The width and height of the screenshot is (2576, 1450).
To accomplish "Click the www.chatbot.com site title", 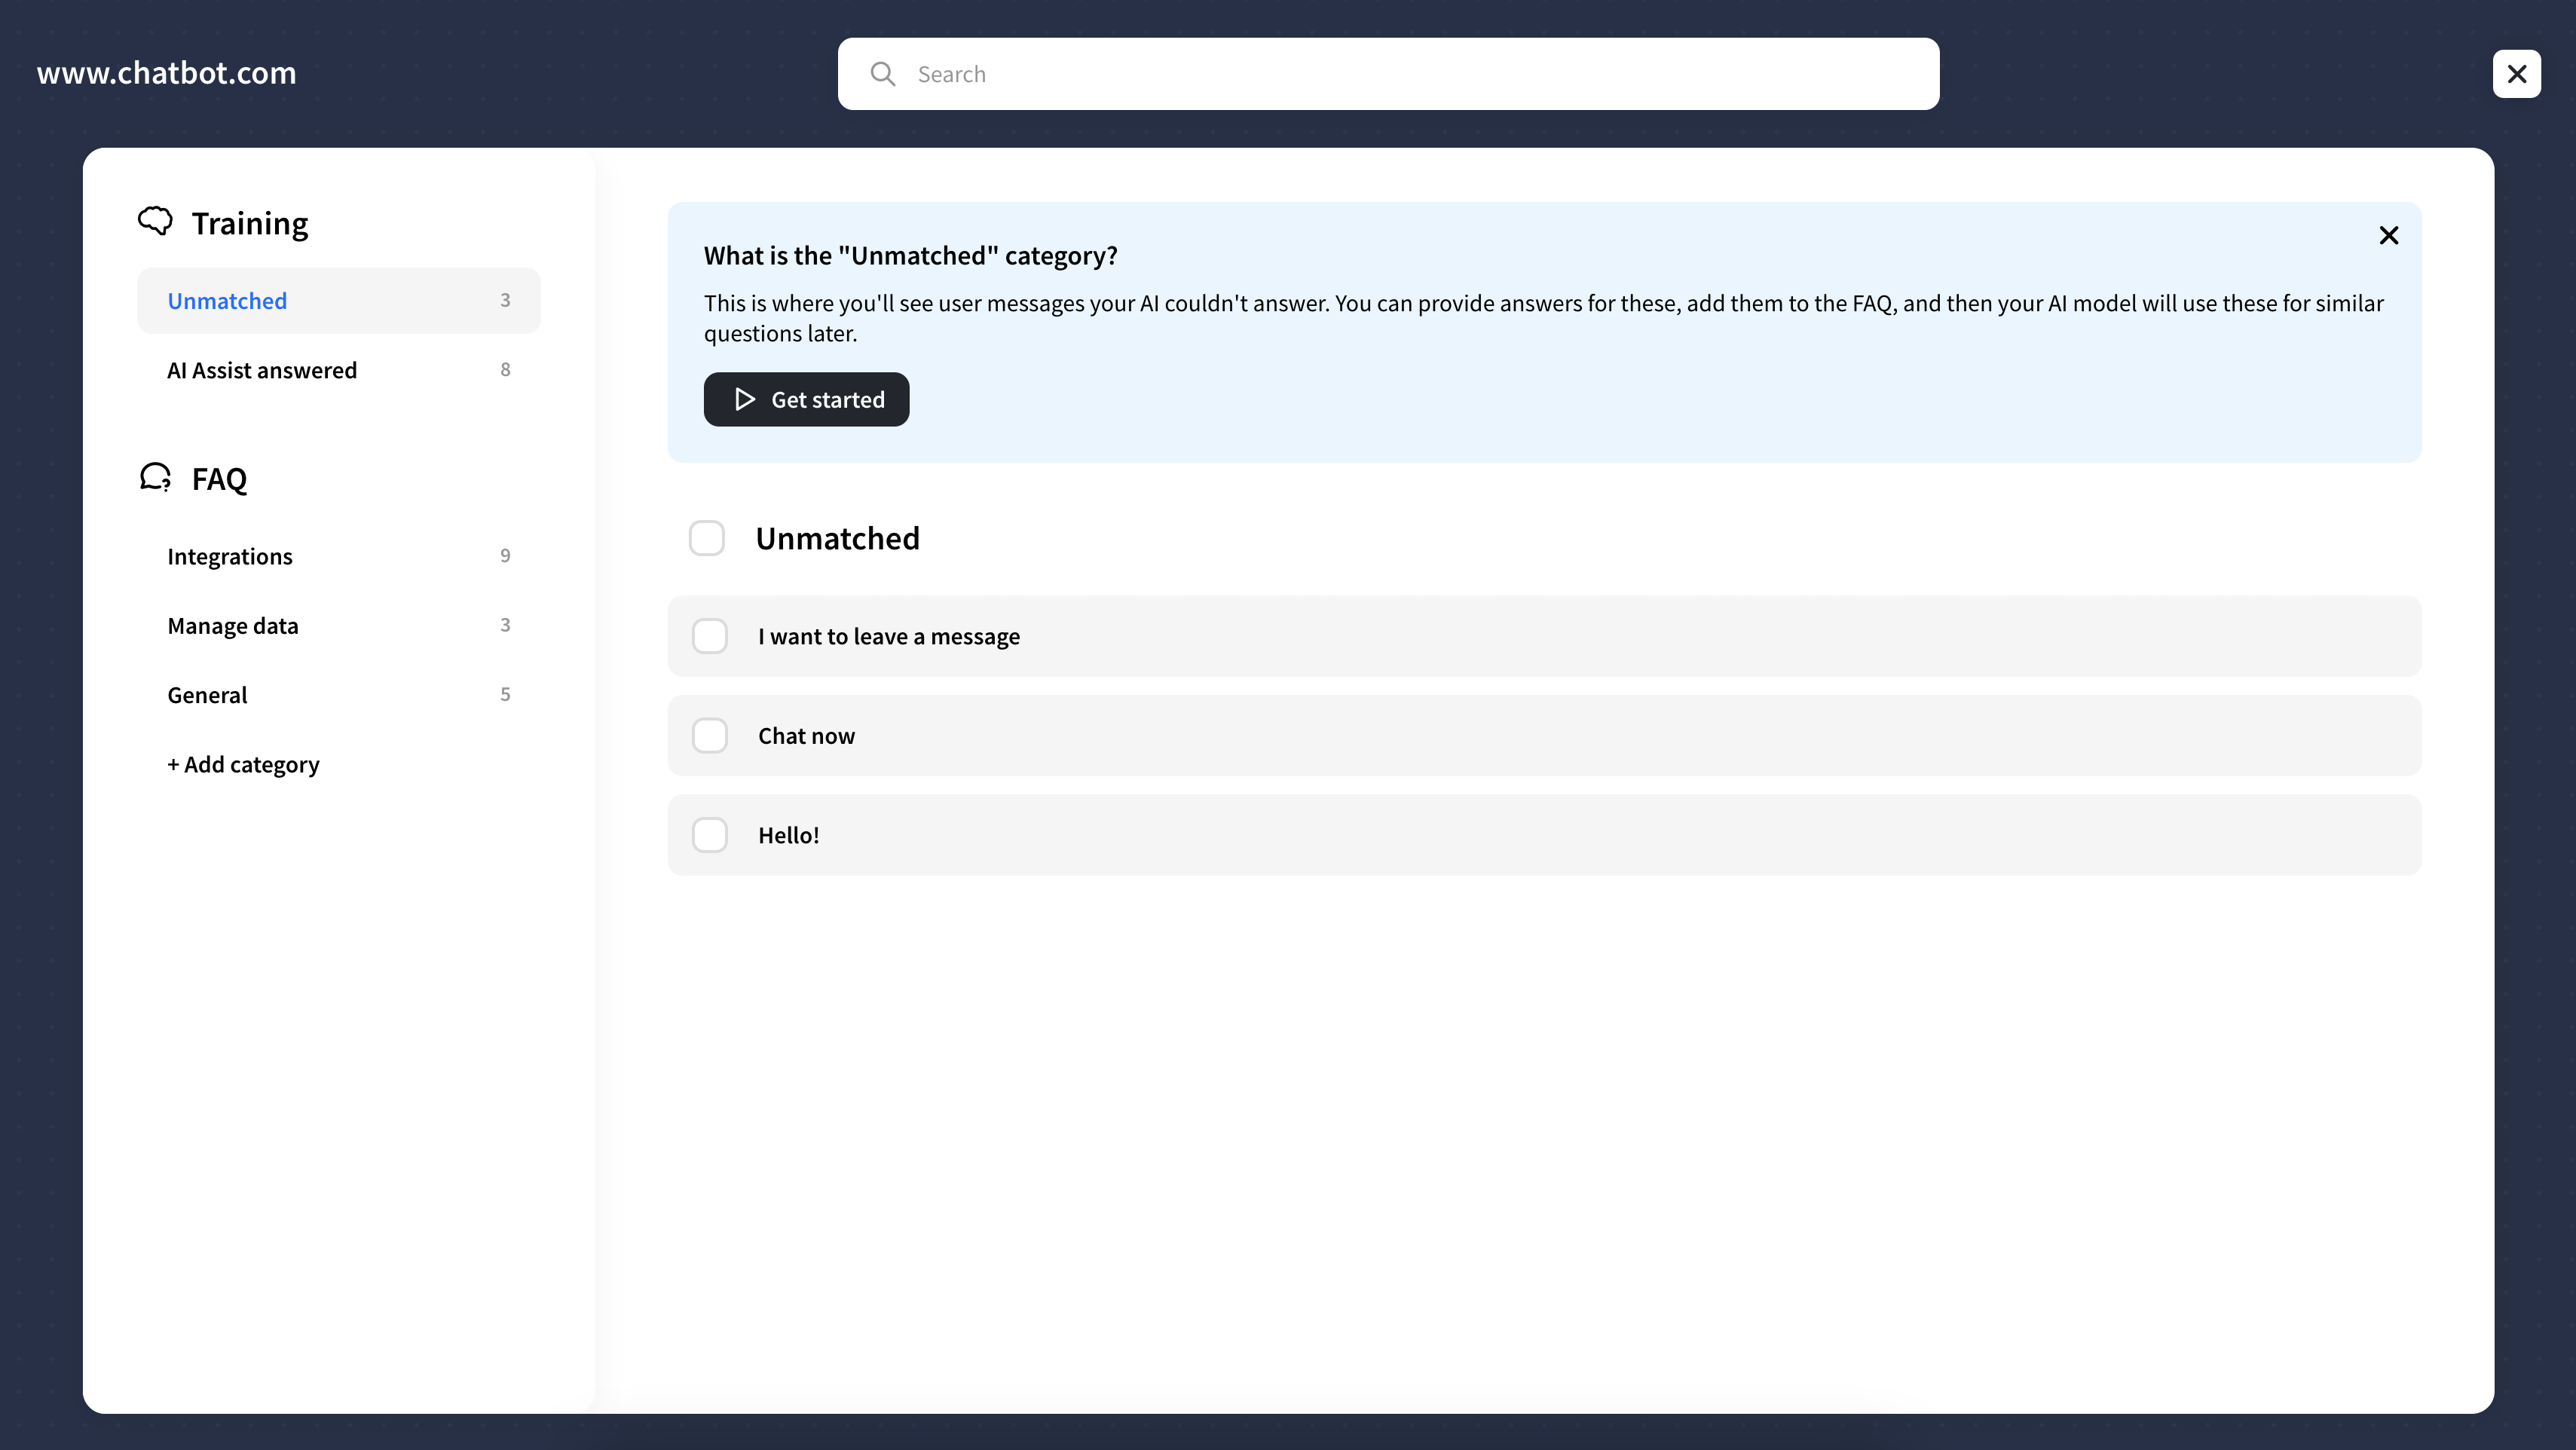I will tap(167, 73).
